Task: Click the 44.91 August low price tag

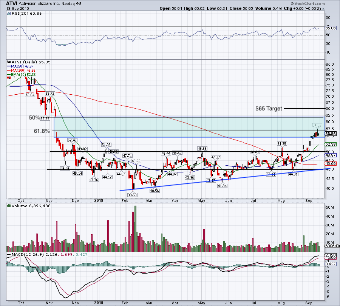Action: (293, 174)
